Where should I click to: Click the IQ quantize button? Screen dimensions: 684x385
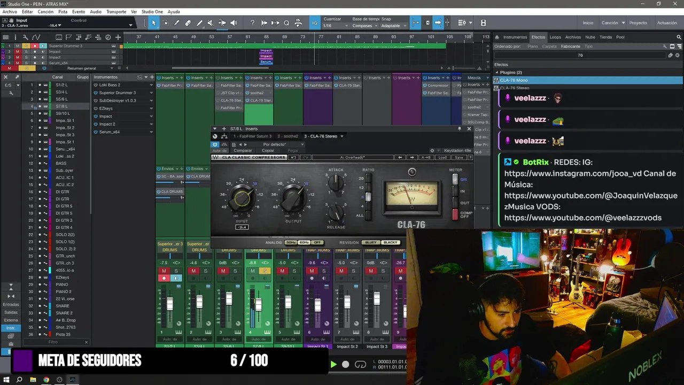[315, 23]
